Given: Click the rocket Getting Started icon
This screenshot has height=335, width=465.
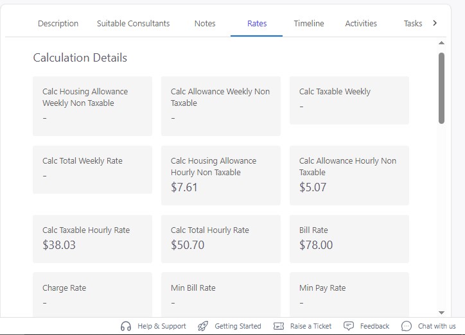Looking at the screenshot, I should tap(203, 326).
